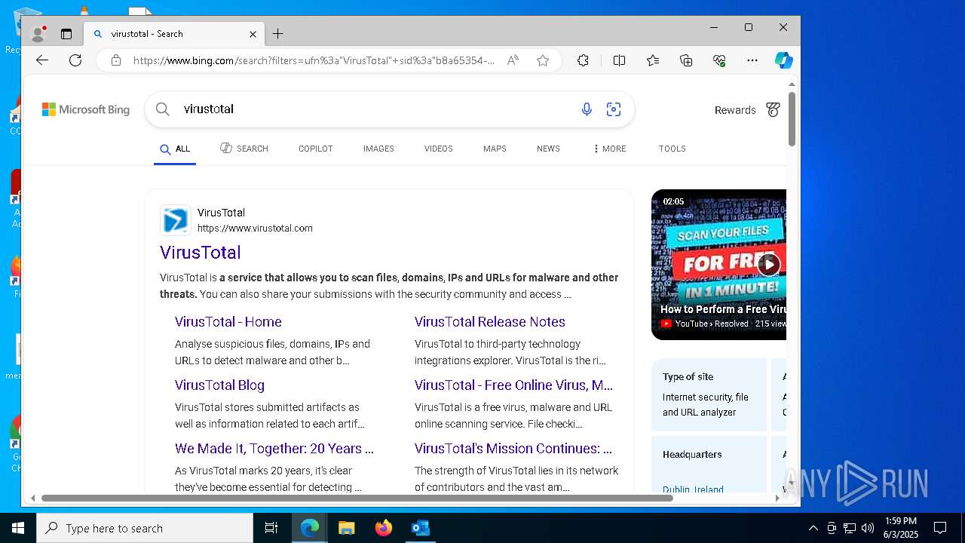Click the Rewards text link

coord(735,110)
